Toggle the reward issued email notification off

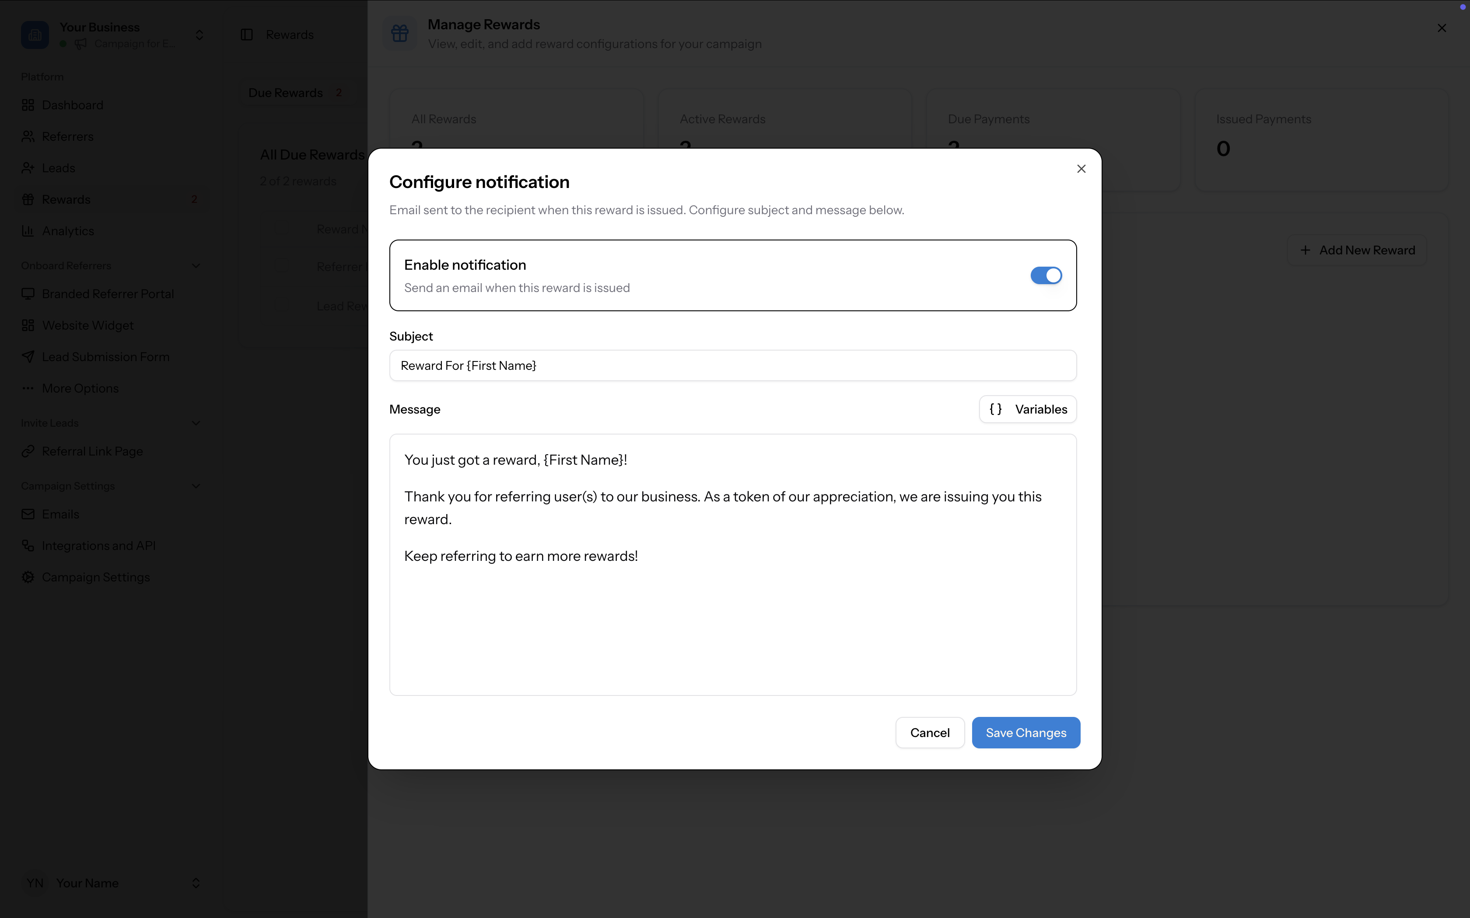pos(1045,275)
